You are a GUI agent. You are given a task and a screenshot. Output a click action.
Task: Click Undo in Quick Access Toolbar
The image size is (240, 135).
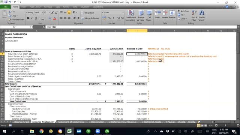point(10,2)
